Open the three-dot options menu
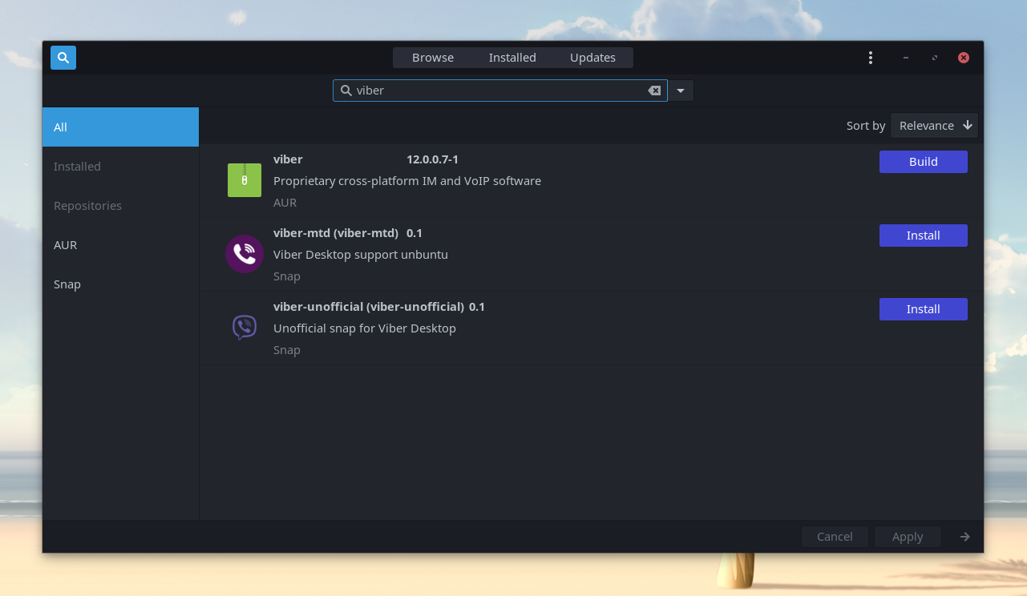Image resolution: width=1027 pixels, height=596 pixels. (x=871, y=58)
